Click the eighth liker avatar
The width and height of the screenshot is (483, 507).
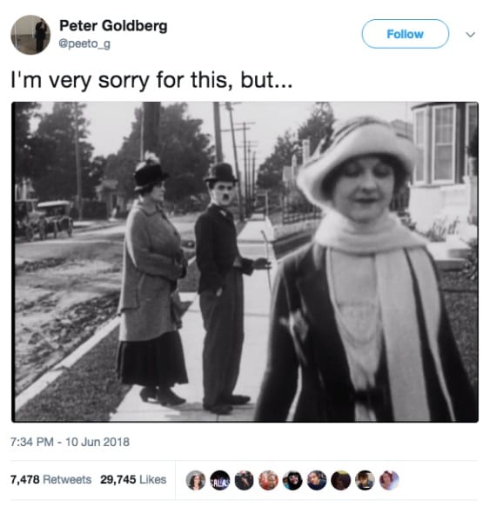pyautogui.click(x=365, y=480)
